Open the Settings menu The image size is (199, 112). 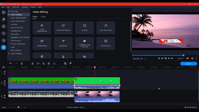click(x=25, y=7)
